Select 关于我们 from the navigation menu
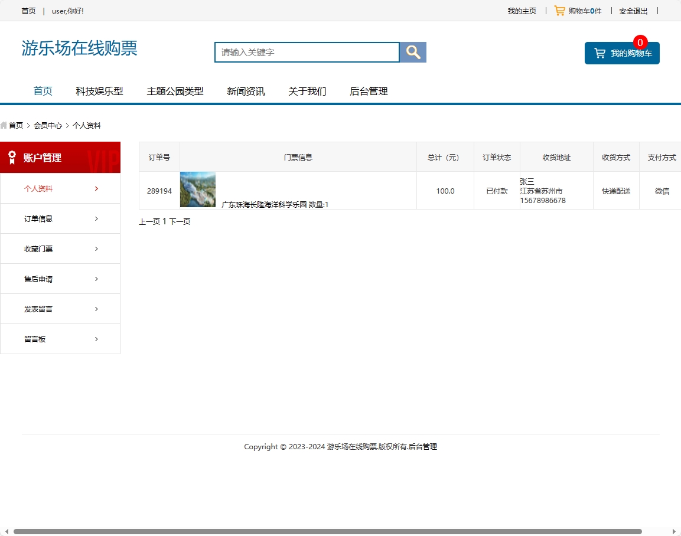This screenshot has height=536, width=681. (x=307, y=91)
